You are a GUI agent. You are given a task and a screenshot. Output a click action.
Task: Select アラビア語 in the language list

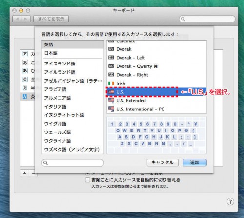(x=73, y=89)
